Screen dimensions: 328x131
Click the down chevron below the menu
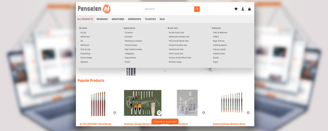(165, 71)
